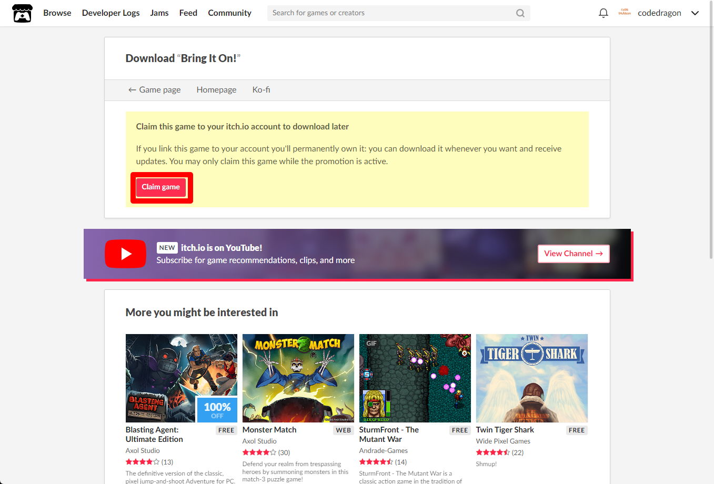Screen dimensions: 714x484
Task: Open the developer Homepage link
Action: pyautogui.click(x=216, y=90)
